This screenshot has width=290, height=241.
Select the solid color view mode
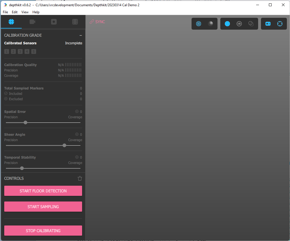227,24
